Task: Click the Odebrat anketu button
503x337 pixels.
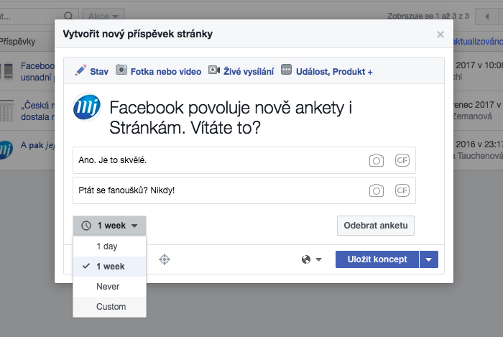Action: [376, 226]
